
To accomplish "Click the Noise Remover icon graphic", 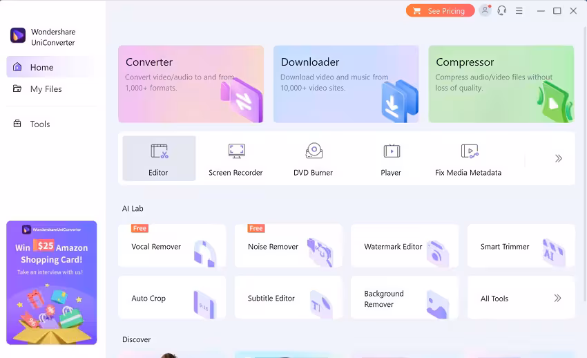I will 320,252.
